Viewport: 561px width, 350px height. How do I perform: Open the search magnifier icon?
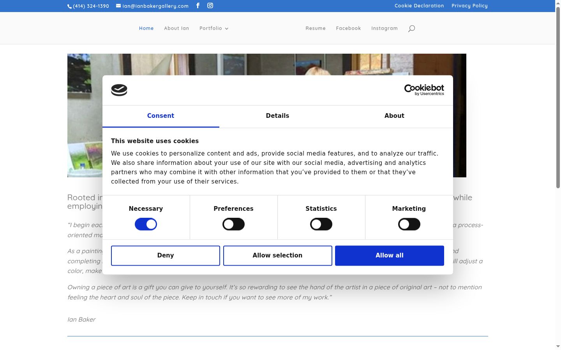411,28
